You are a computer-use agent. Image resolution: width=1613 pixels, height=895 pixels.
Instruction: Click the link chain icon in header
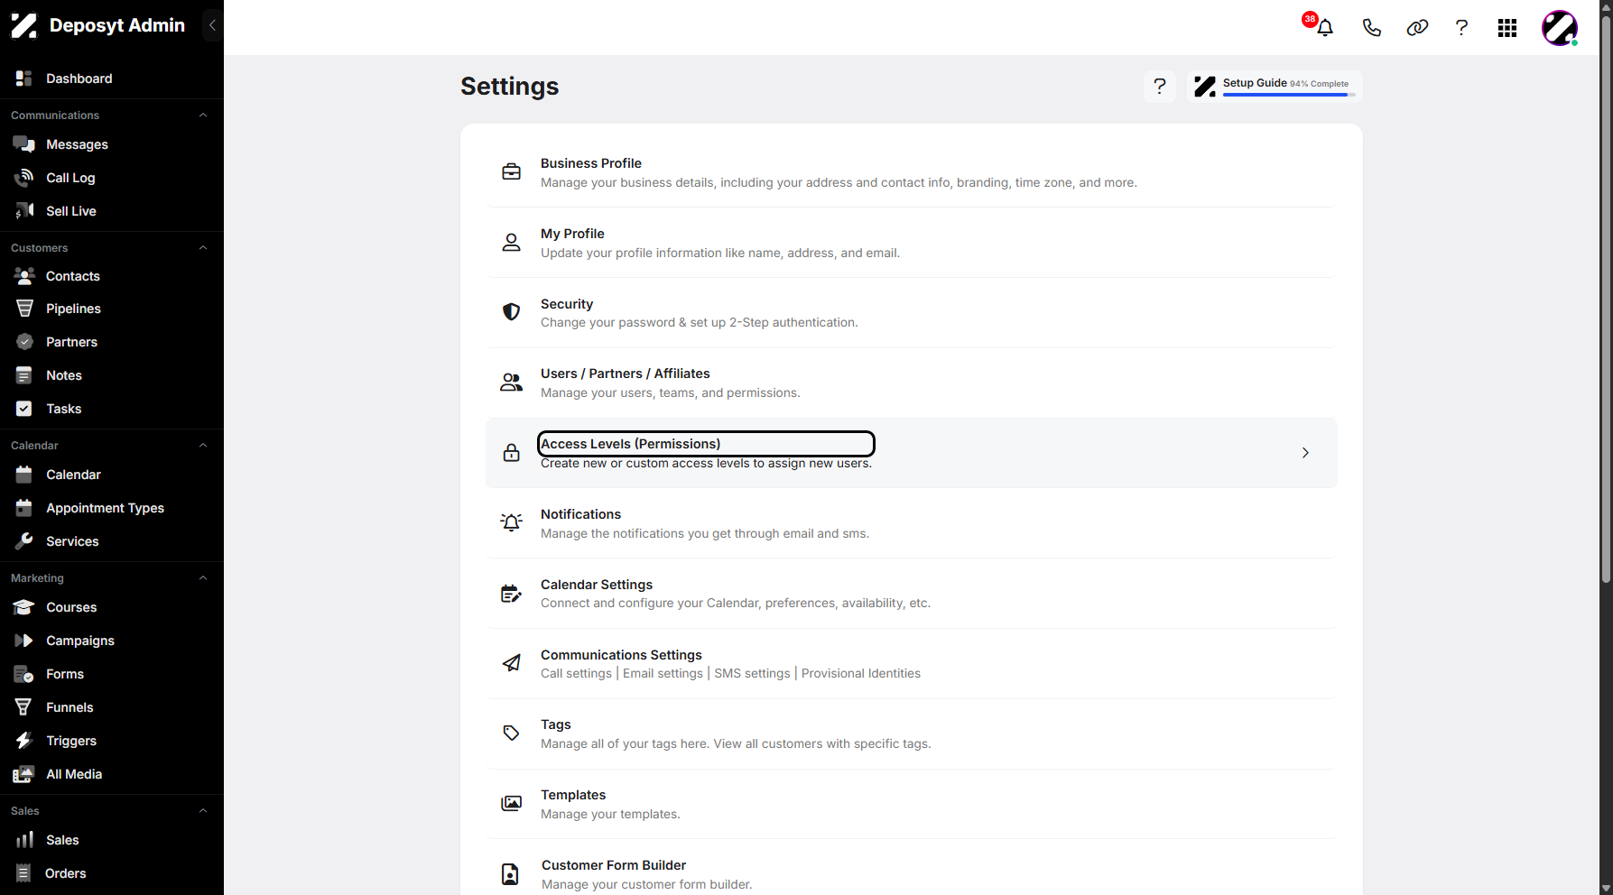tap(1417, 28)
